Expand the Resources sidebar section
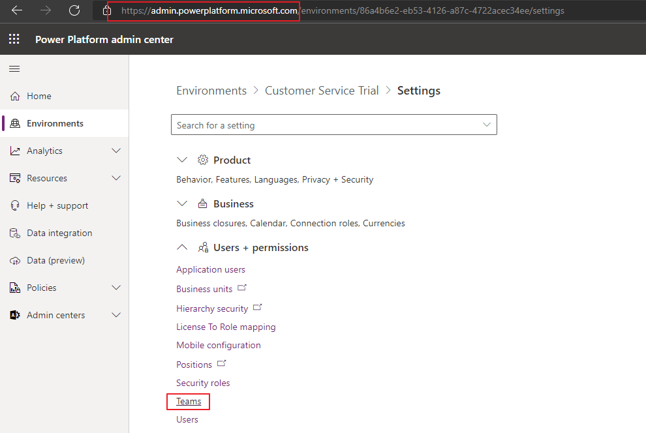Screen dimensions: 646x433 click(116, 178)
